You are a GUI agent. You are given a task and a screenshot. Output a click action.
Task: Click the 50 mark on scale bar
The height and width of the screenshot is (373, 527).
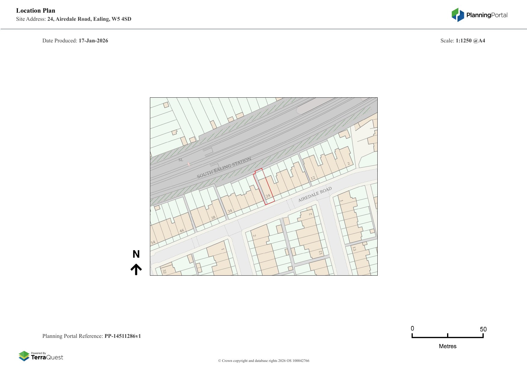[x=483, y=329]
